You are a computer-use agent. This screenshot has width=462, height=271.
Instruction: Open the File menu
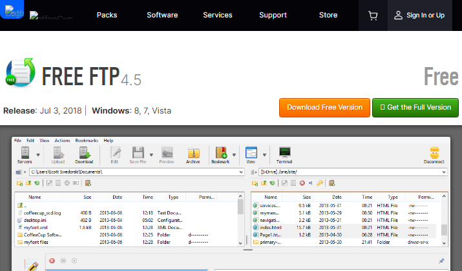click(18, 141)
